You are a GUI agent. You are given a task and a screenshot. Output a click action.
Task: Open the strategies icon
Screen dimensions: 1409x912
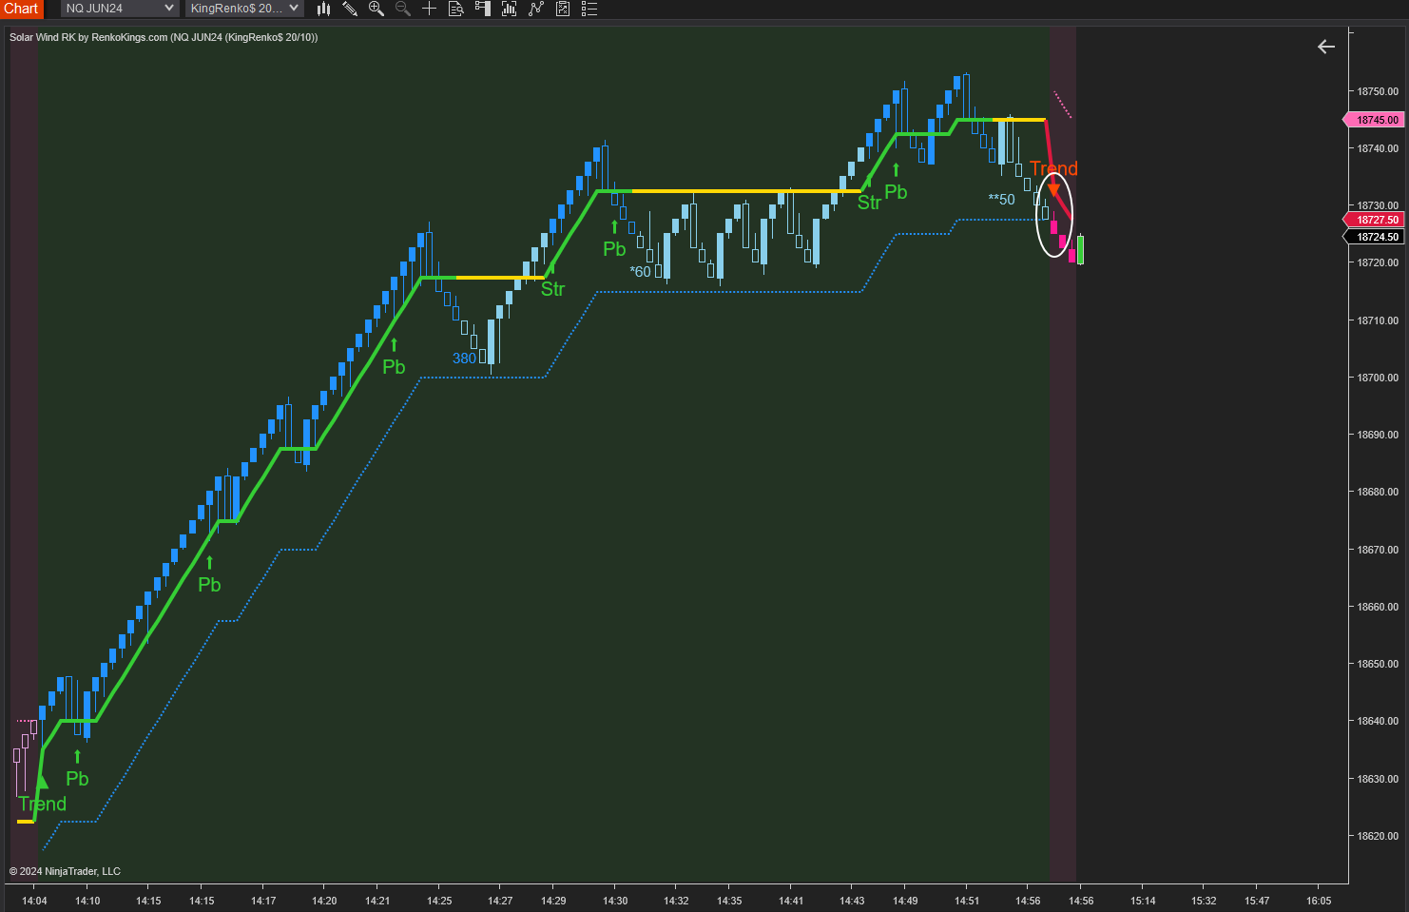tap(563, 9)
